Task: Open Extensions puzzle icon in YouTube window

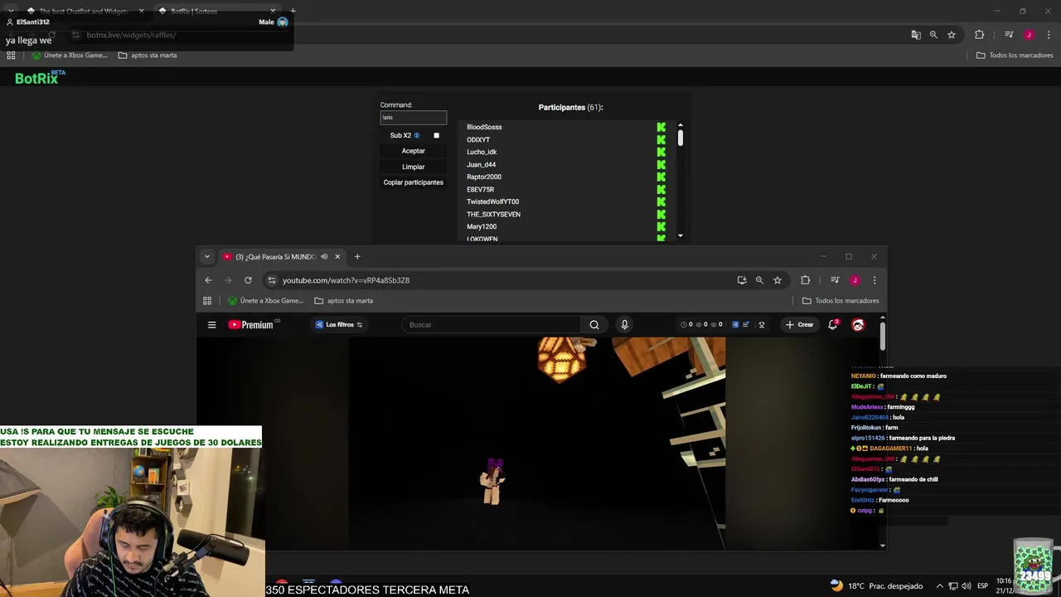Action: 805,280
